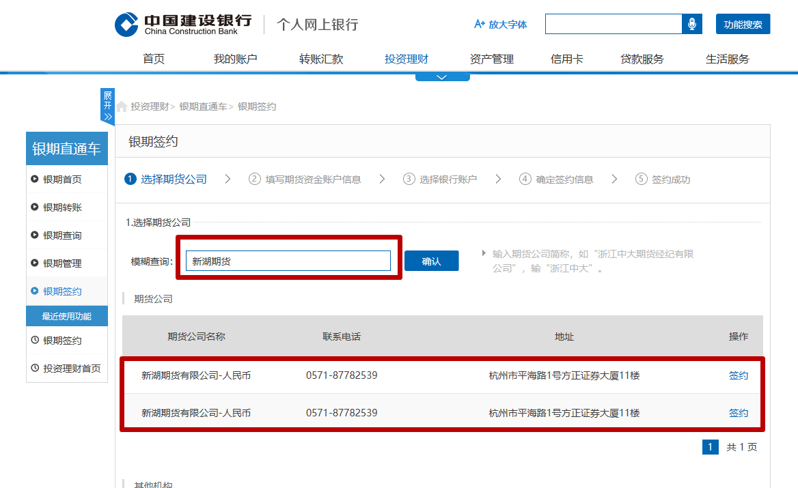This screenshot has width=798, height=488.
Task: Click the 期货公司名称 column header
Action: [197, 336]
